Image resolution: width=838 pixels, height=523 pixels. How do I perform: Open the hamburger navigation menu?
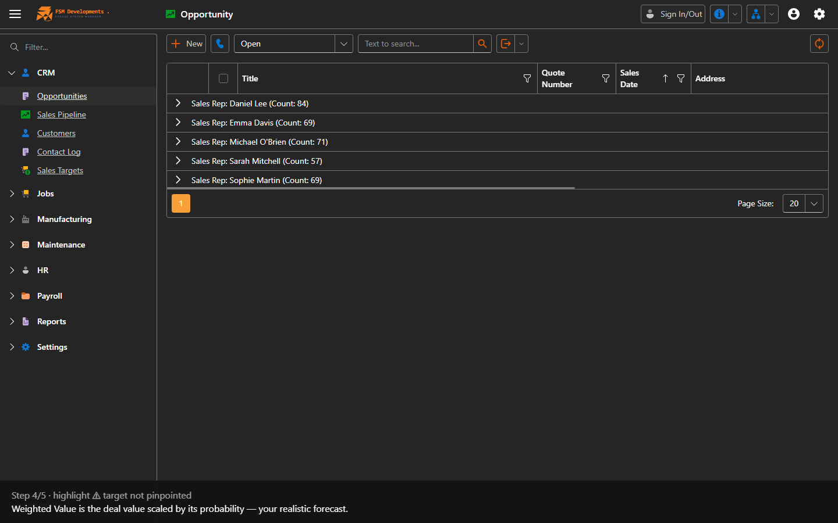point(15,14)
